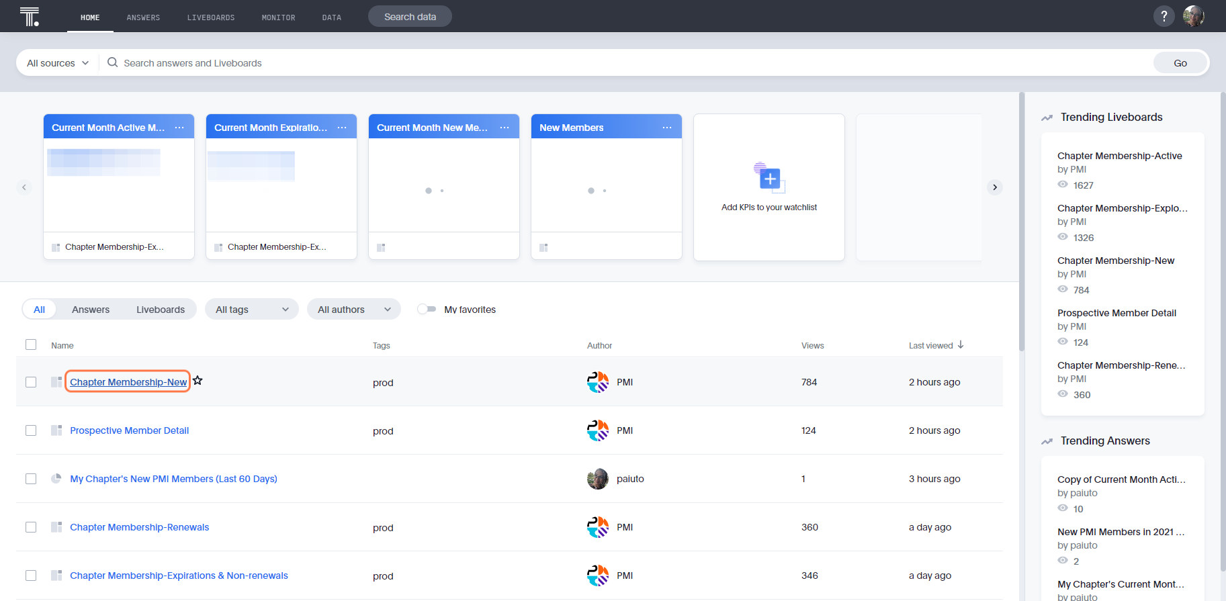Click paiuto author avatar in table row
The image size is (1226, 601).
(x=598, y=479)
